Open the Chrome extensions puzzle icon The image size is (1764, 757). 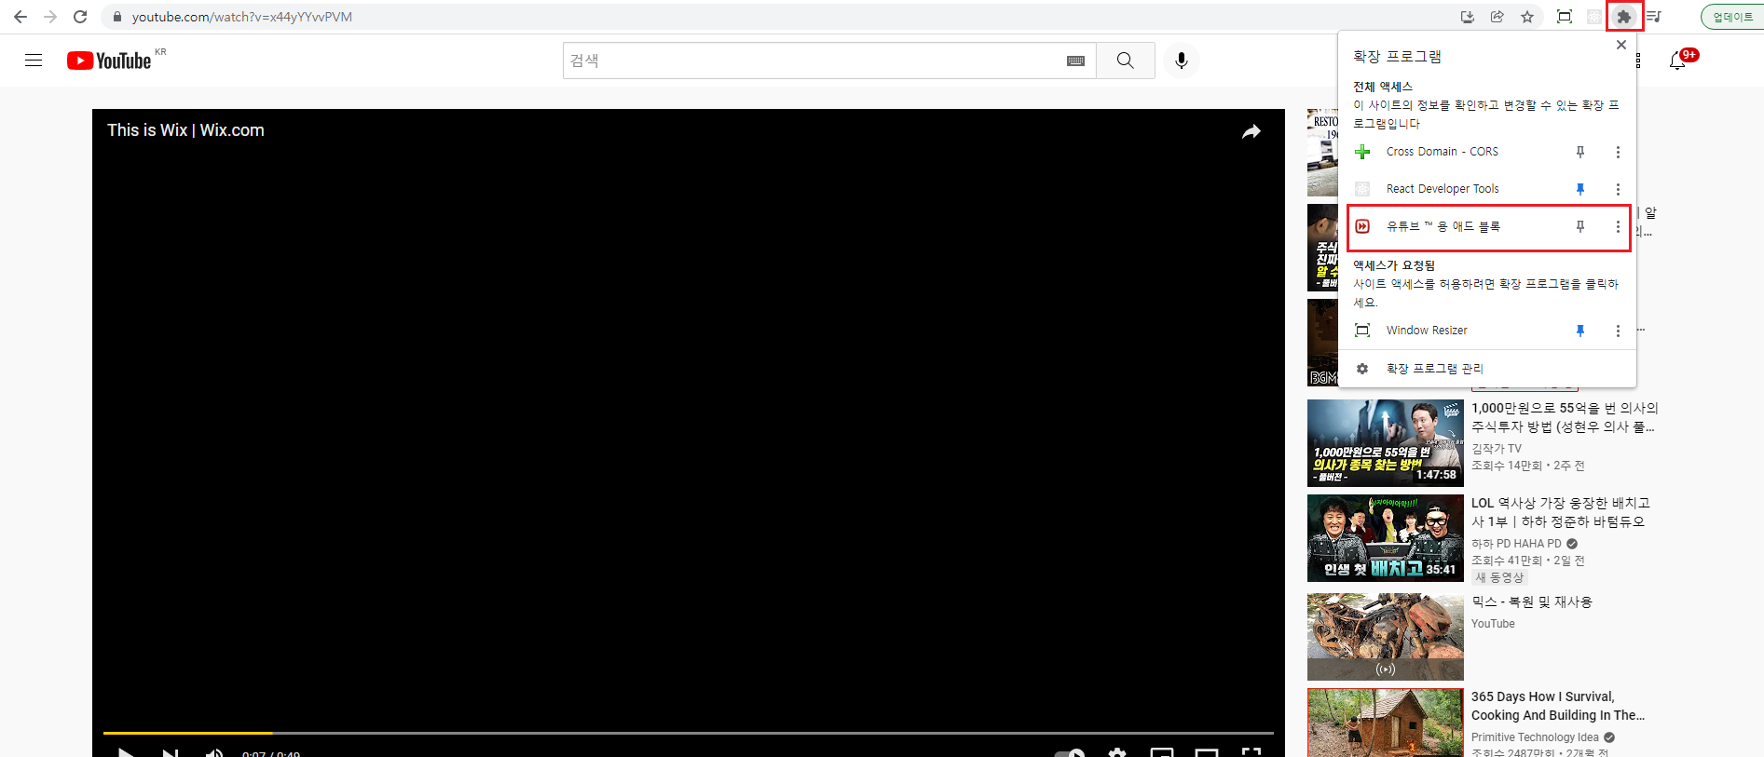(x=1624, y=17)
